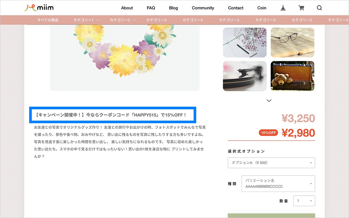Open the tent icon in header
Screen dimensions: 349x218
283,8
